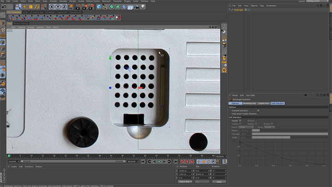
Task: Open the Object (Rel) coordinates dropdown
Action: pos(185,182)
